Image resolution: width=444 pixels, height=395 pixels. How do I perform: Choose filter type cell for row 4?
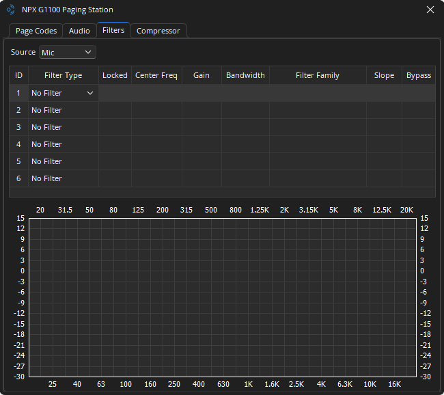pyautogui.click(x=63, y=144)
